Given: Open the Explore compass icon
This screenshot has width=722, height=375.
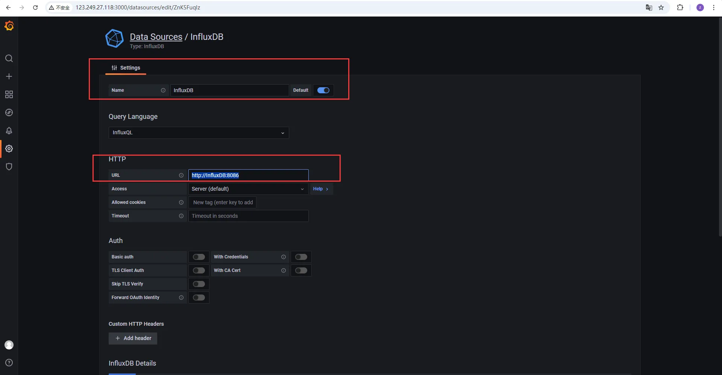Looking at the screenshot, I should tap(9, 112).
